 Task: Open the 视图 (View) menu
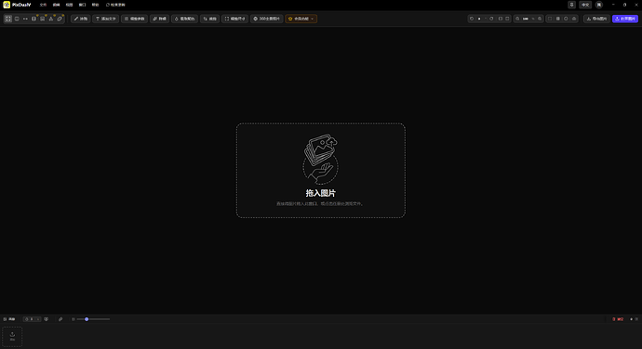point(69,5)
